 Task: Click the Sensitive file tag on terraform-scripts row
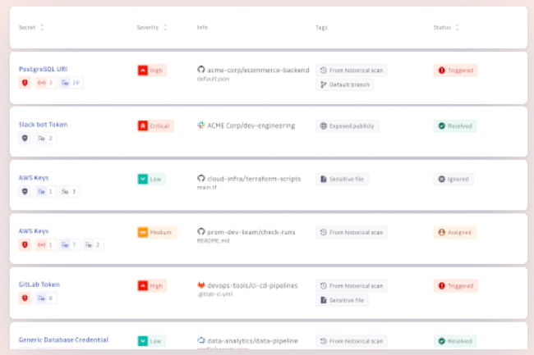point(343,179)
